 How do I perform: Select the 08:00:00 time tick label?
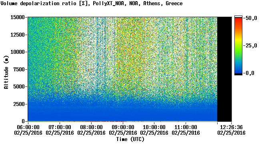pyautogui.click(x=91, y=127)
